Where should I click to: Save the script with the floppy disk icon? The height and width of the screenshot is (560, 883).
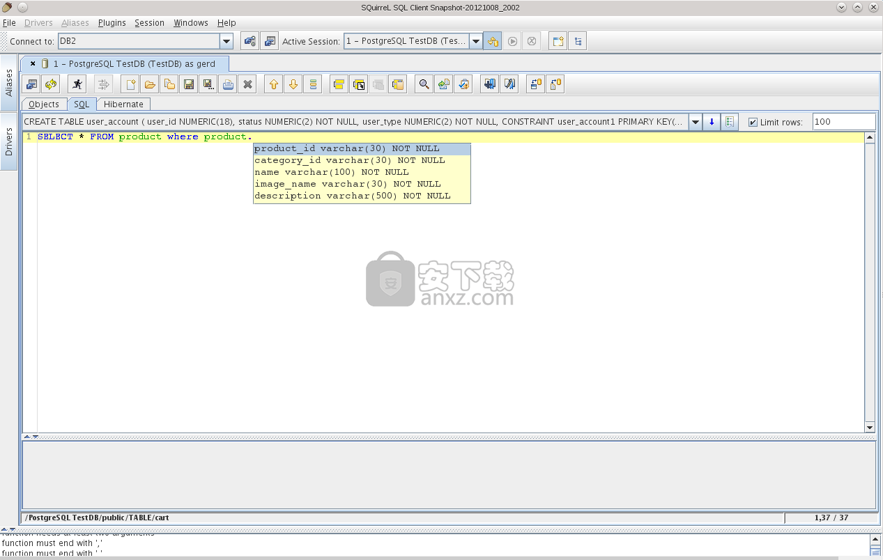point(188,84)
